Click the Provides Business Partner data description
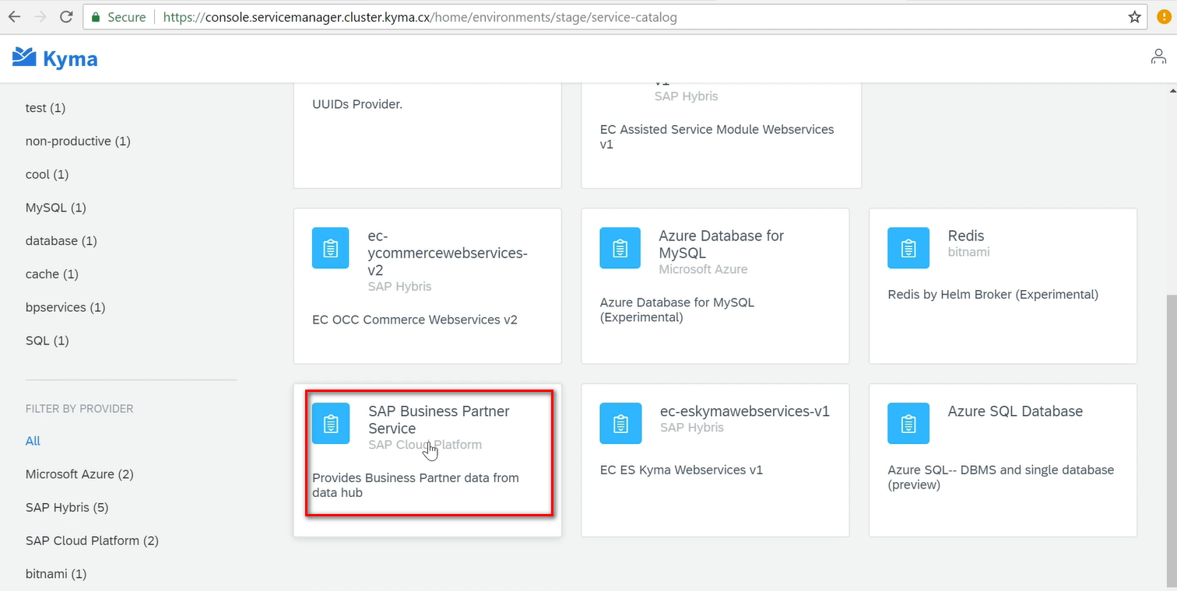Screen dimensions: 1177x591 (x=416, y=485)
